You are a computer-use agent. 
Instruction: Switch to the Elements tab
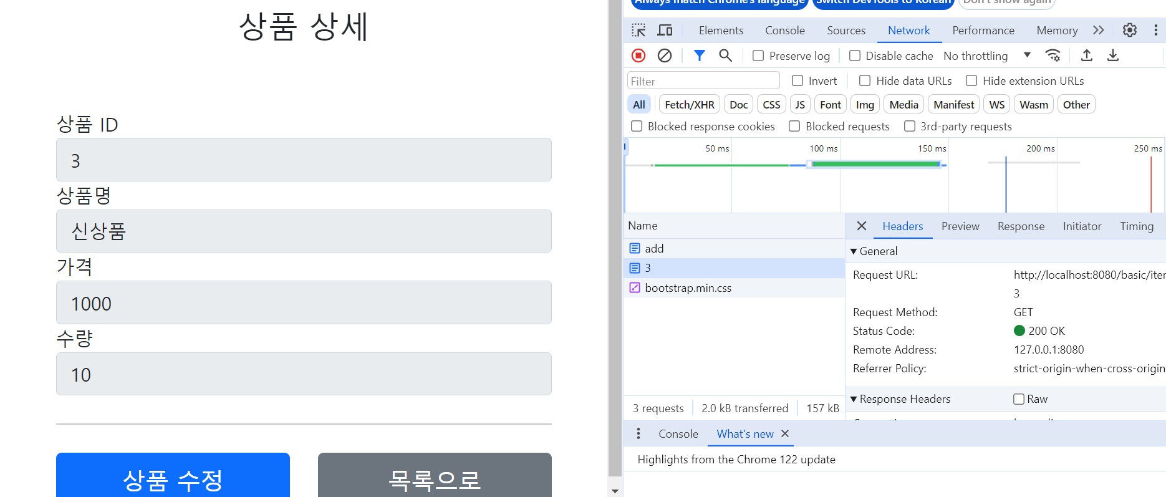(721, 30)
